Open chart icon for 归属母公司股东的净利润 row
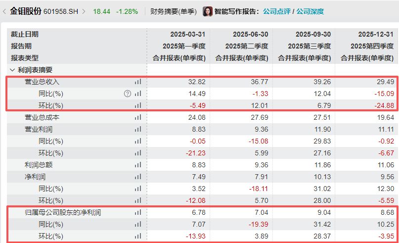 (x=138, y=212)
